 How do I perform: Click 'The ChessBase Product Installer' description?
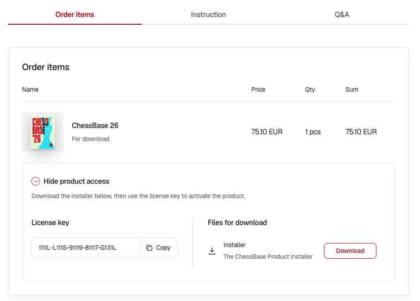click(268, 257)
